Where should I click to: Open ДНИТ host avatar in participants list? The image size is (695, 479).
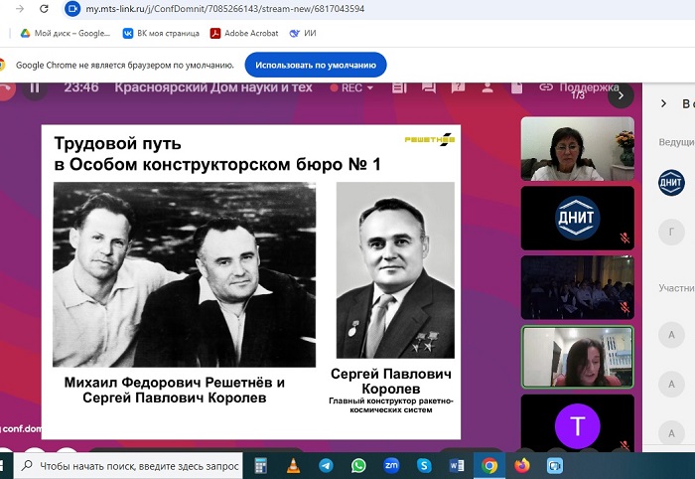point(672,182)
